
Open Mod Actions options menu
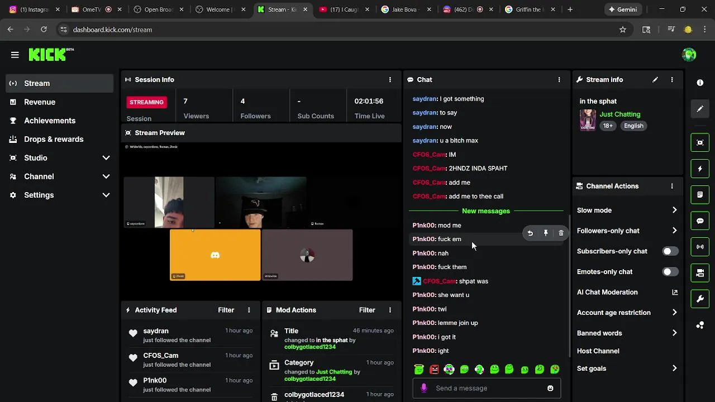(390, 310)
